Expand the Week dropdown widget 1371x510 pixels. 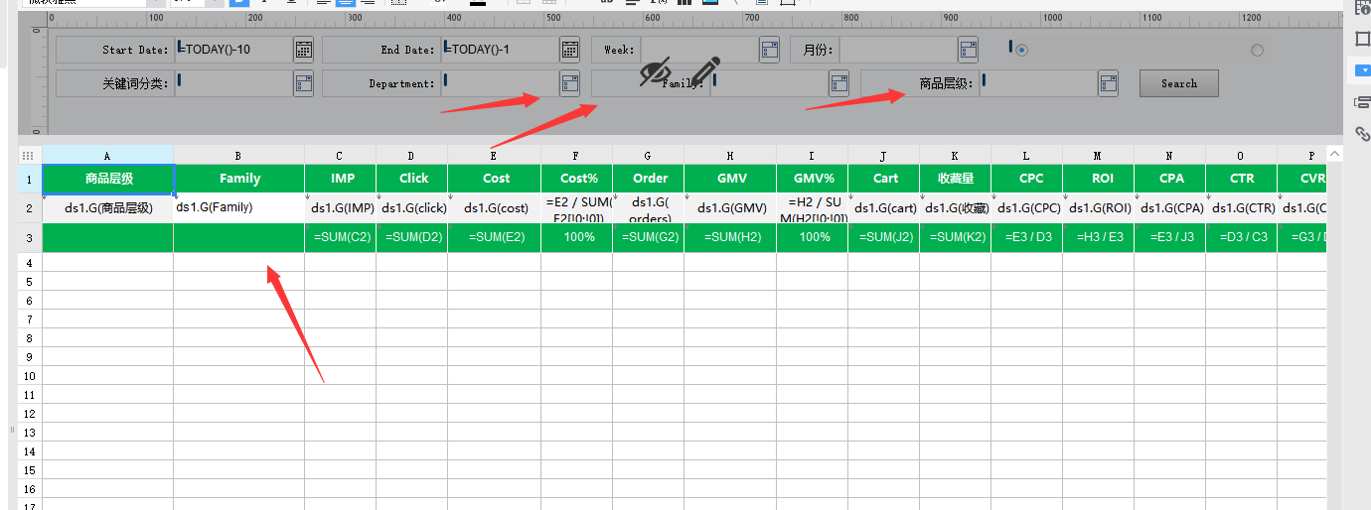pos(769,50)
